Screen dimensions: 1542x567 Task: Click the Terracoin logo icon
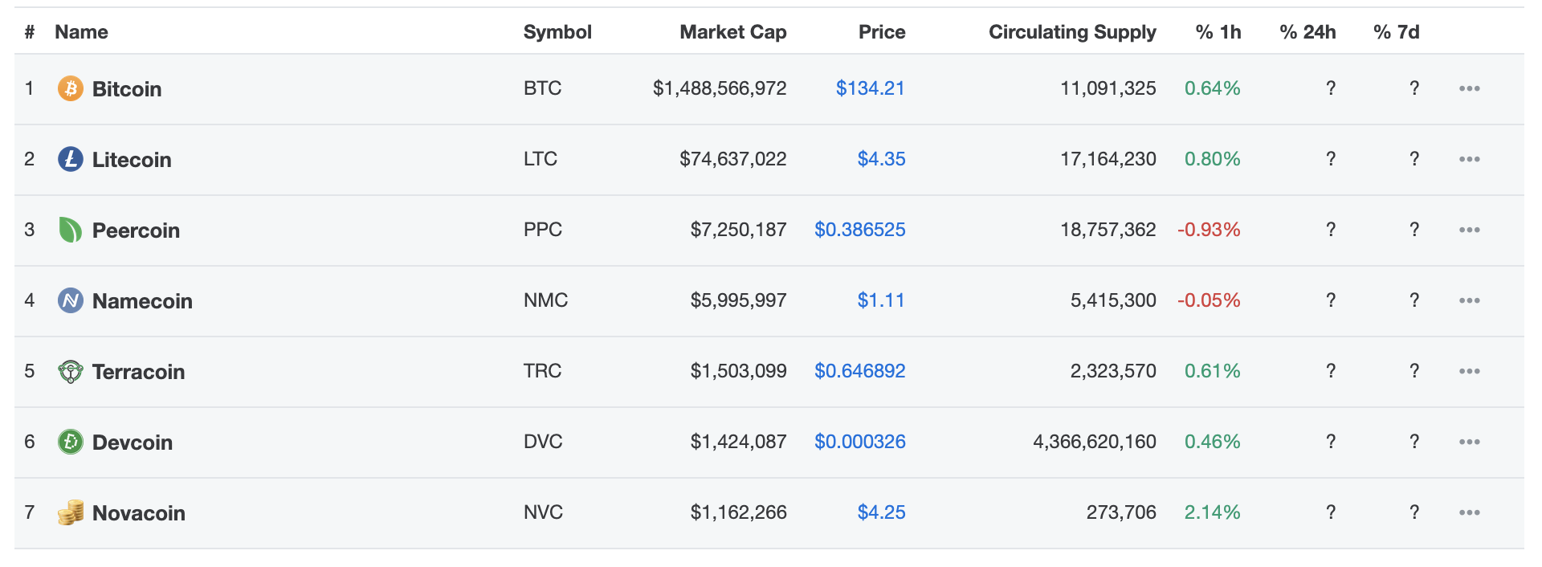click(x=71, y=371)
